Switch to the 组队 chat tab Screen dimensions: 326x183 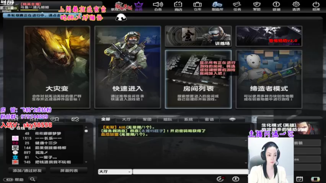click(168, 120)
